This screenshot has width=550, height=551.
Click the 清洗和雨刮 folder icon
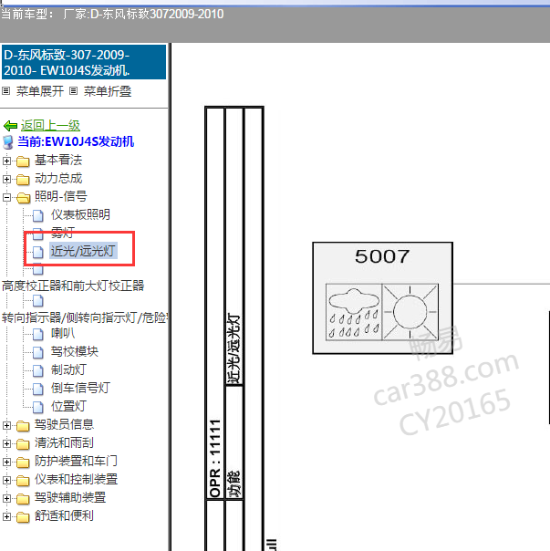[x=23, y=444]
